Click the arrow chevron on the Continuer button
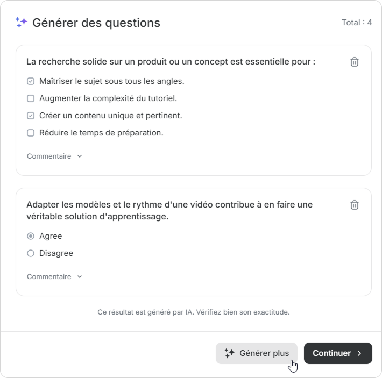 point(360,353)
